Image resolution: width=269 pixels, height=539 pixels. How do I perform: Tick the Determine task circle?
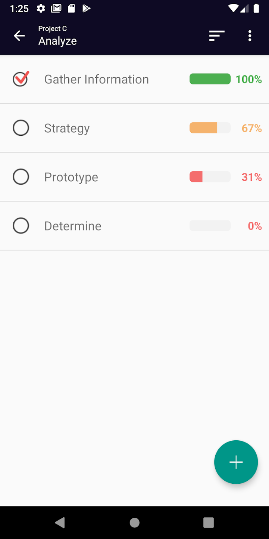(x=21, y=226)
